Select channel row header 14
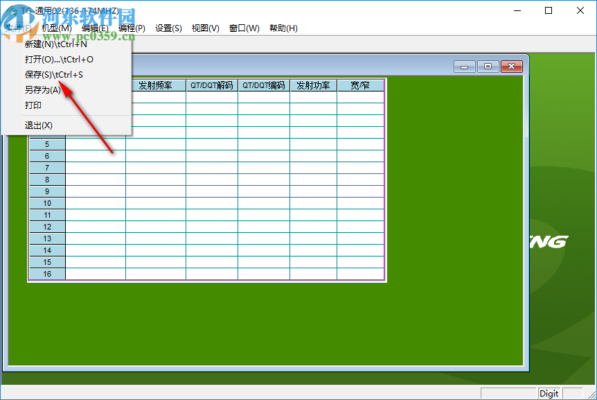Screen dimensions: 597x400 pyautogui.click(x=47, y=251)
